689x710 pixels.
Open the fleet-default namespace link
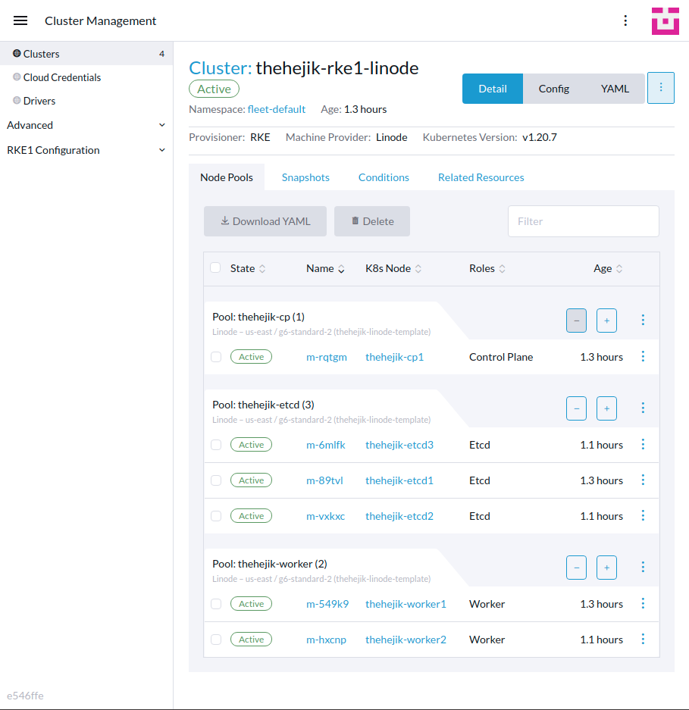(x=276, y=109)
